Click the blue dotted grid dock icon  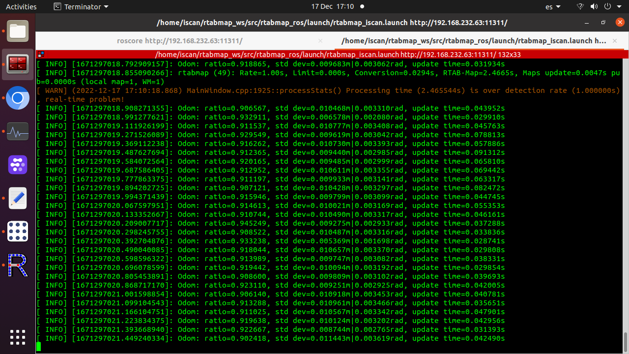tap(18, 231)
